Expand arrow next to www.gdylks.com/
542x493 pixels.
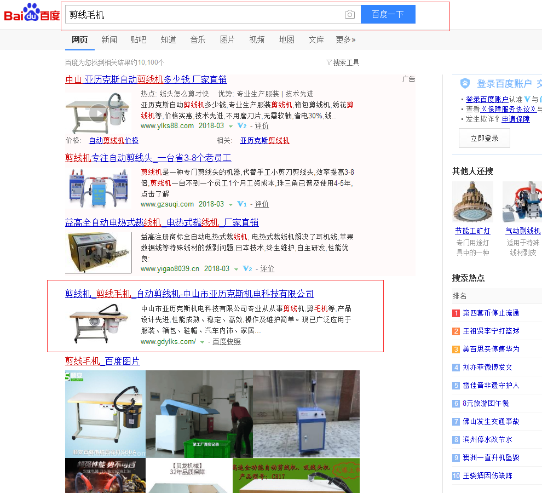[202, 342]
